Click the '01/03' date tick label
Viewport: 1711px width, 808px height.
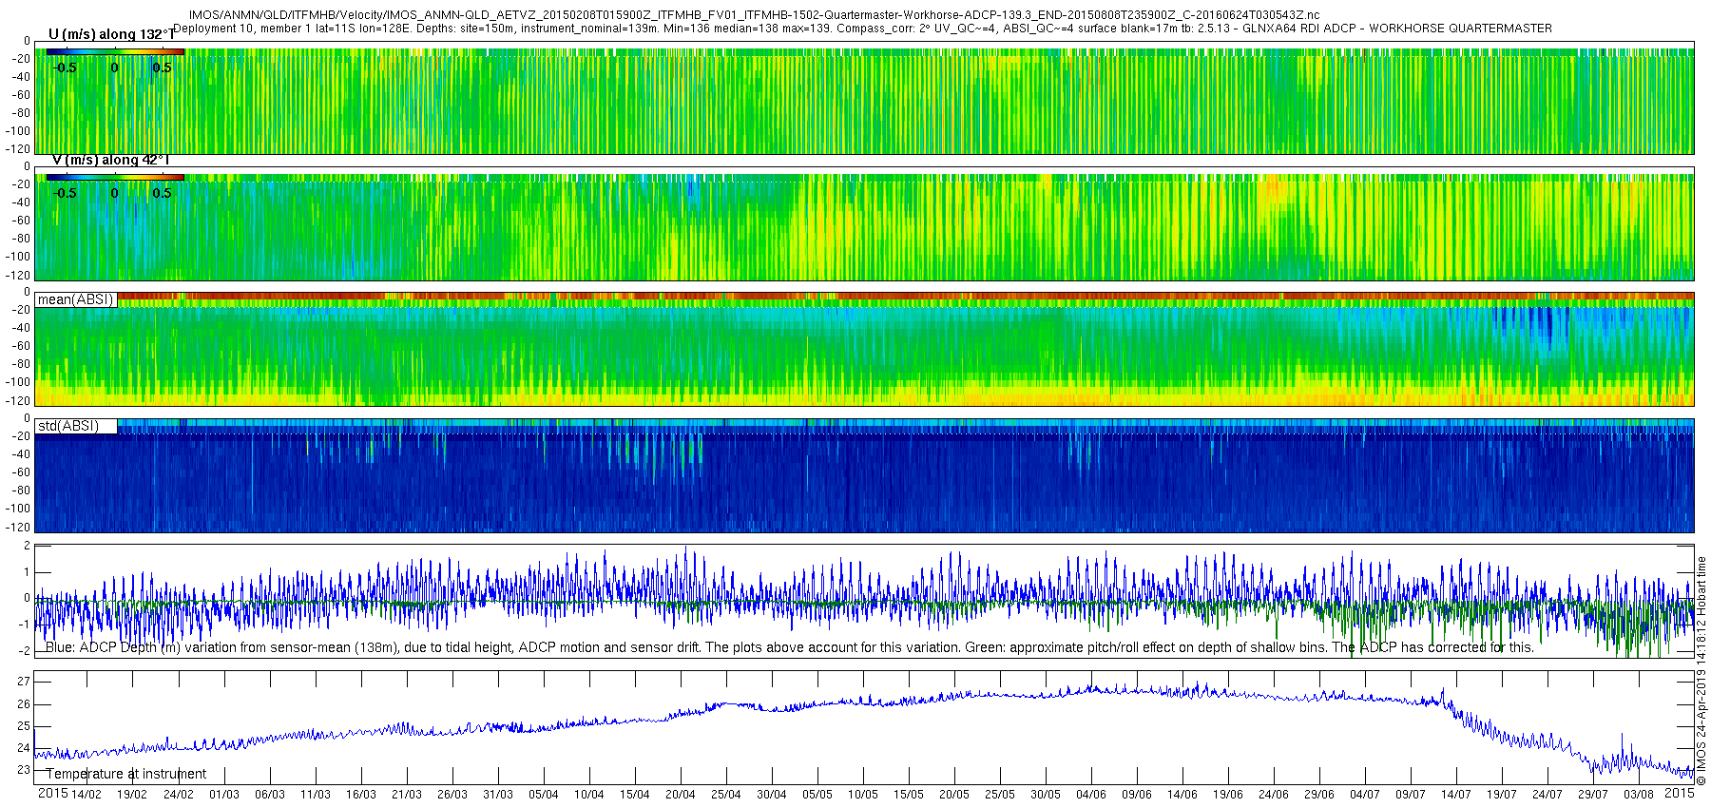coord(224,795)
